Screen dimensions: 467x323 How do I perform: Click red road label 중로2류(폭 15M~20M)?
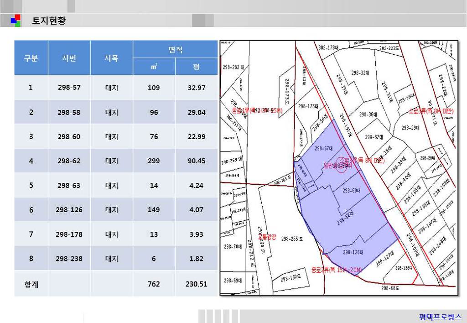click(x=337, y=270)
